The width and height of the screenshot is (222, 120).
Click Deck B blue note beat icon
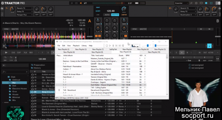(209, 46)
